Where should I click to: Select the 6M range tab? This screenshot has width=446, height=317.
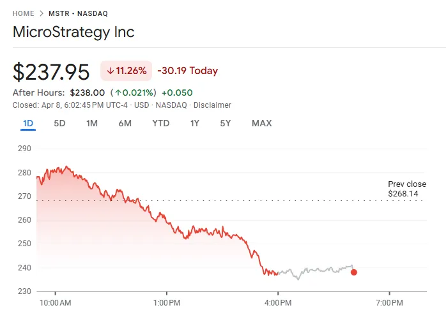(125, 123)
